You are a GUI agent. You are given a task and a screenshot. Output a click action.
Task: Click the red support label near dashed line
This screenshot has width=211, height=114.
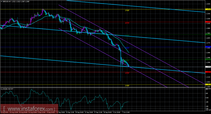[127, 73]
